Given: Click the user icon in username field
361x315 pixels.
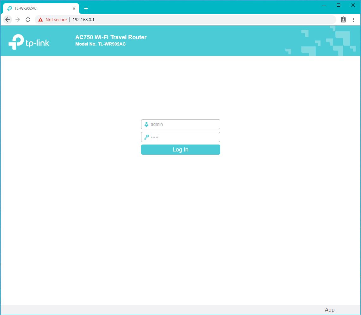Looking at the screenshot, I should (146, 125).
